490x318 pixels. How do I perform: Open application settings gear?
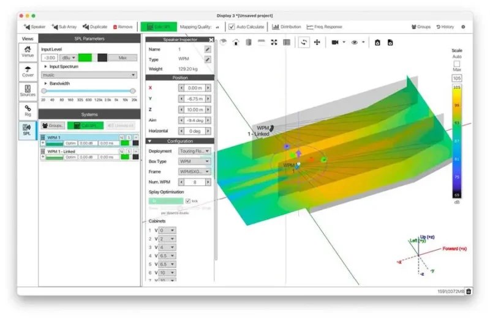pos(463,27)
